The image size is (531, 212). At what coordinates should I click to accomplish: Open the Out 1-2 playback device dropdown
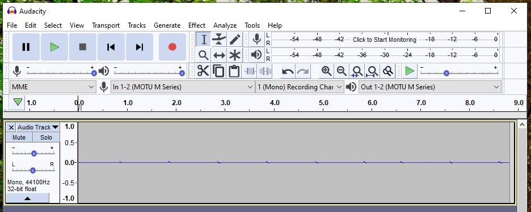point(430,87)
